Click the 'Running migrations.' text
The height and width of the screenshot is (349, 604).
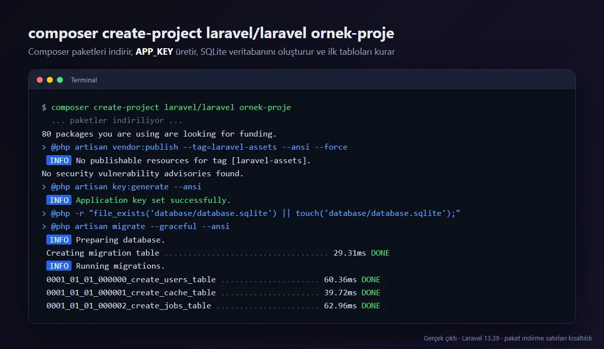[120, 266]
